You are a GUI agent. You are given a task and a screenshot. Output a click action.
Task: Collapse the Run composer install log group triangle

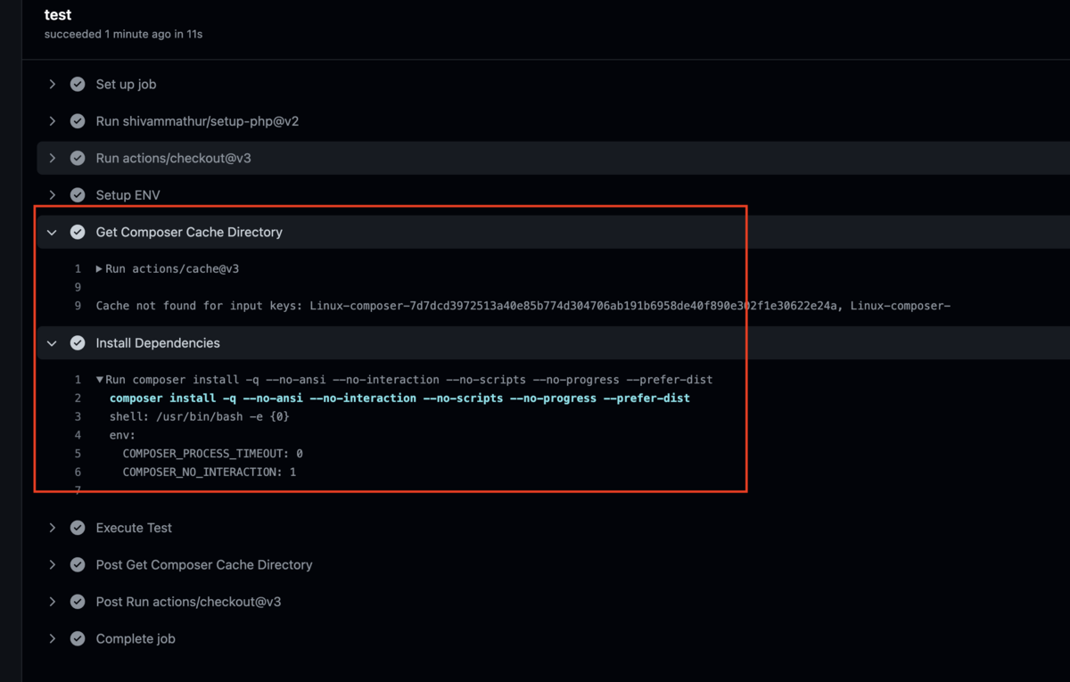click(x=100, y=380)
